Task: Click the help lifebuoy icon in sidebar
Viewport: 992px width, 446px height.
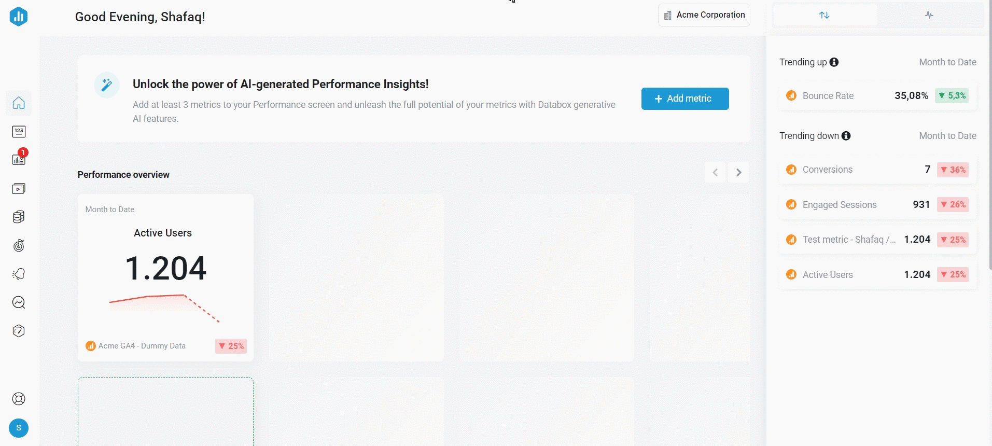Action: (x=19, y=399)
